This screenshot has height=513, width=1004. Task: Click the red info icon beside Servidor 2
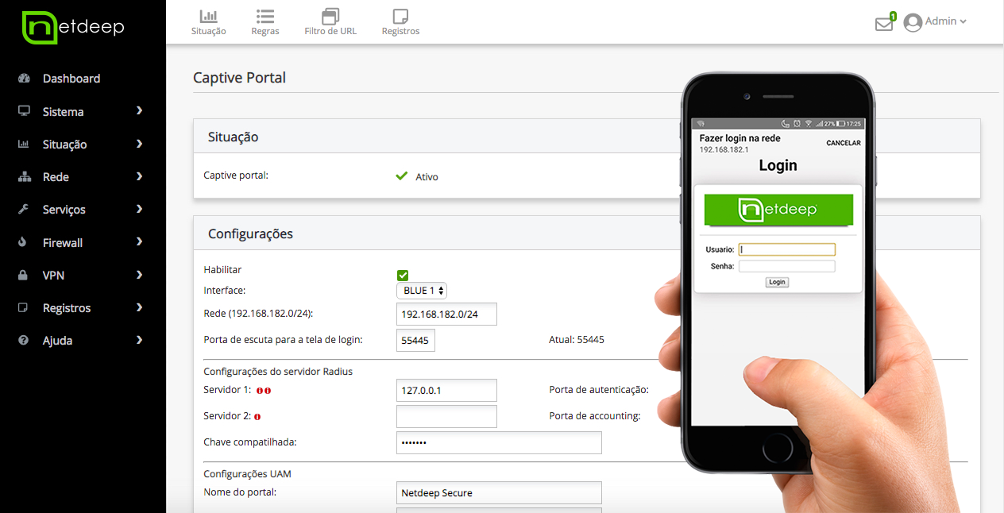(x=257, y=417)
